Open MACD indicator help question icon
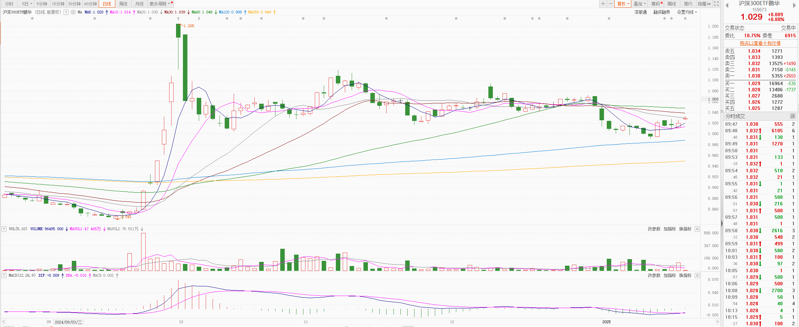 (x=4, y=275)
